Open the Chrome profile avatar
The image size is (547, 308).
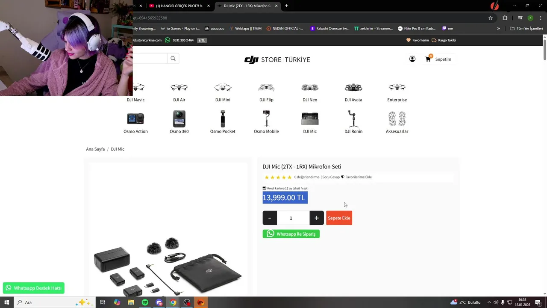530,18
